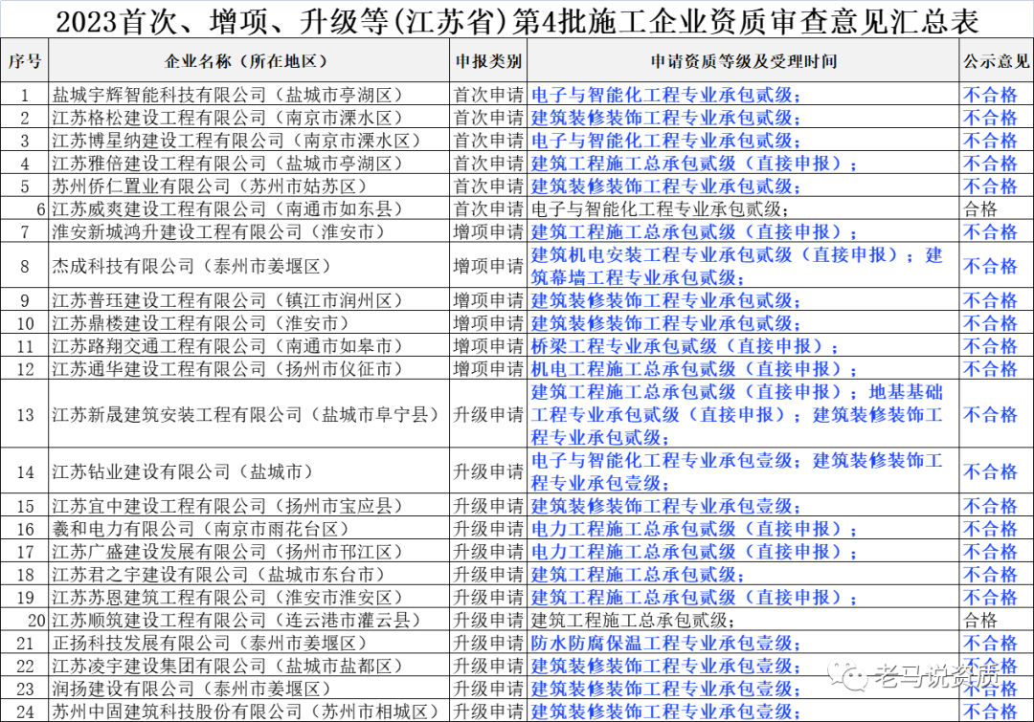The width and height of the screenshot is (1034, 722).
Task: Select company cell 盐城宇辉智能科技有限公司
Action: pos(249,95)
